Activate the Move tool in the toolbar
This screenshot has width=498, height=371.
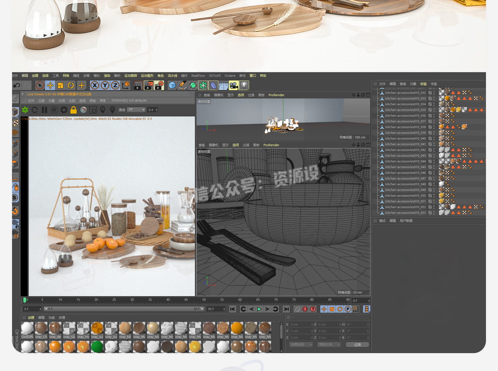[50, 85]
